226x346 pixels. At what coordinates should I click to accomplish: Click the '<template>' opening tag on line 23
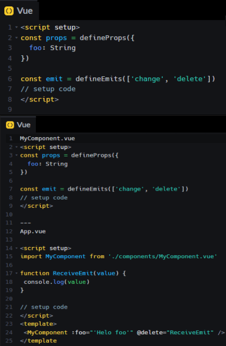[38, 324]
